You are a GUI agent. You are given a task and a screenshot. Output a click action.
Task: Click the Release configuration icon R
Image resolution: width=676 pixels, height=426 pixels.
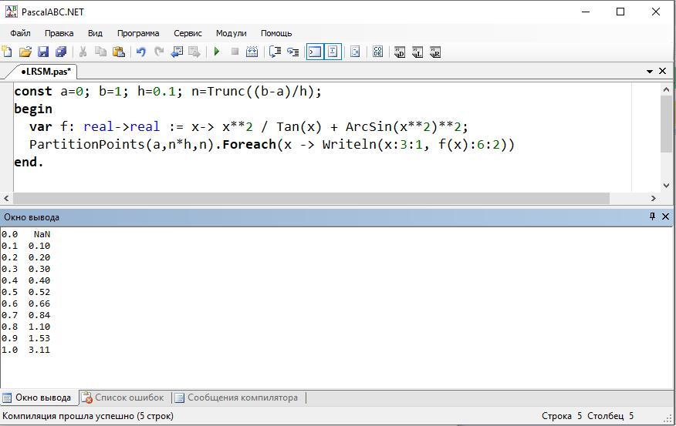pos(435,52)
